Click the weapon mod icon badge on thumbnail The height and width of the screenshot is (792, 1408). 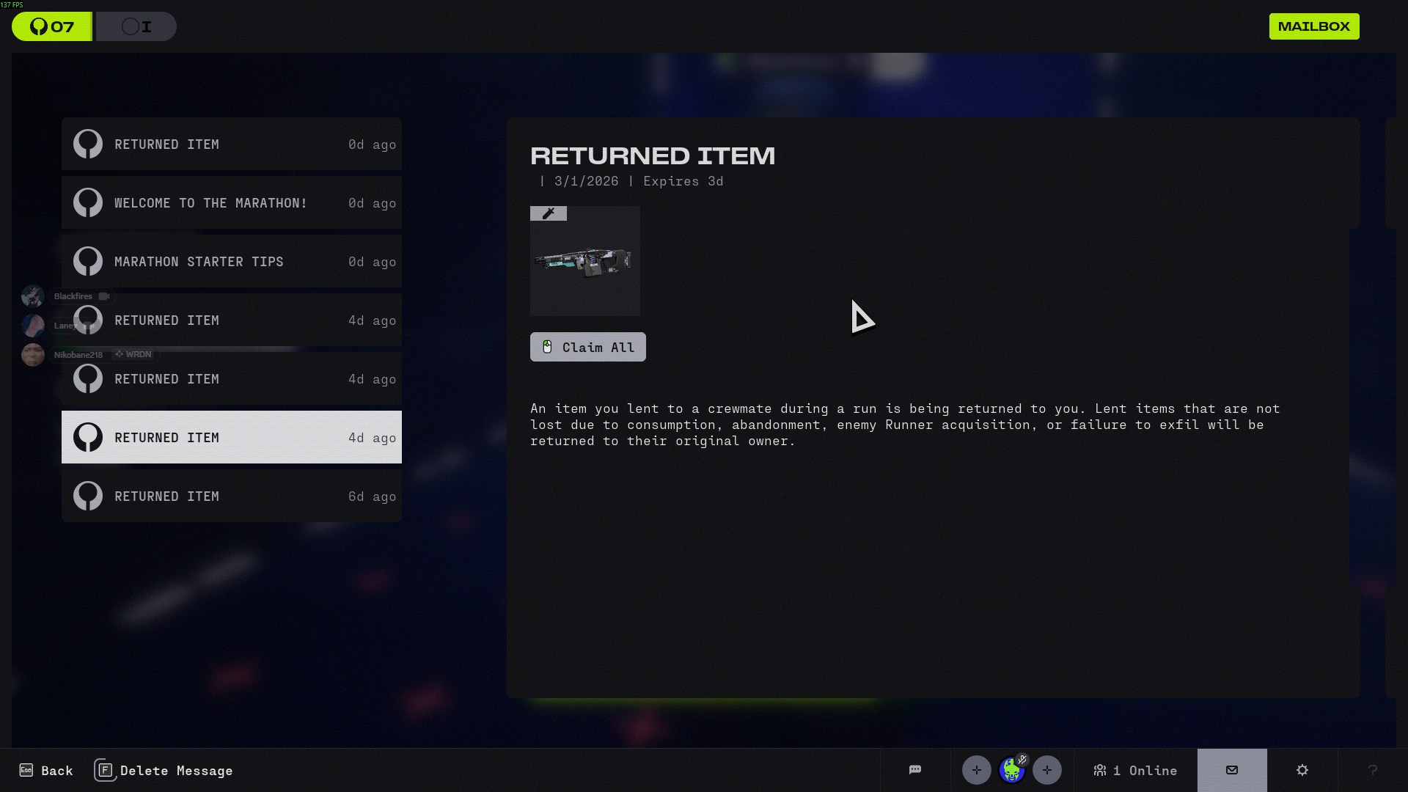pyautogui.click(x=549, y=213)
